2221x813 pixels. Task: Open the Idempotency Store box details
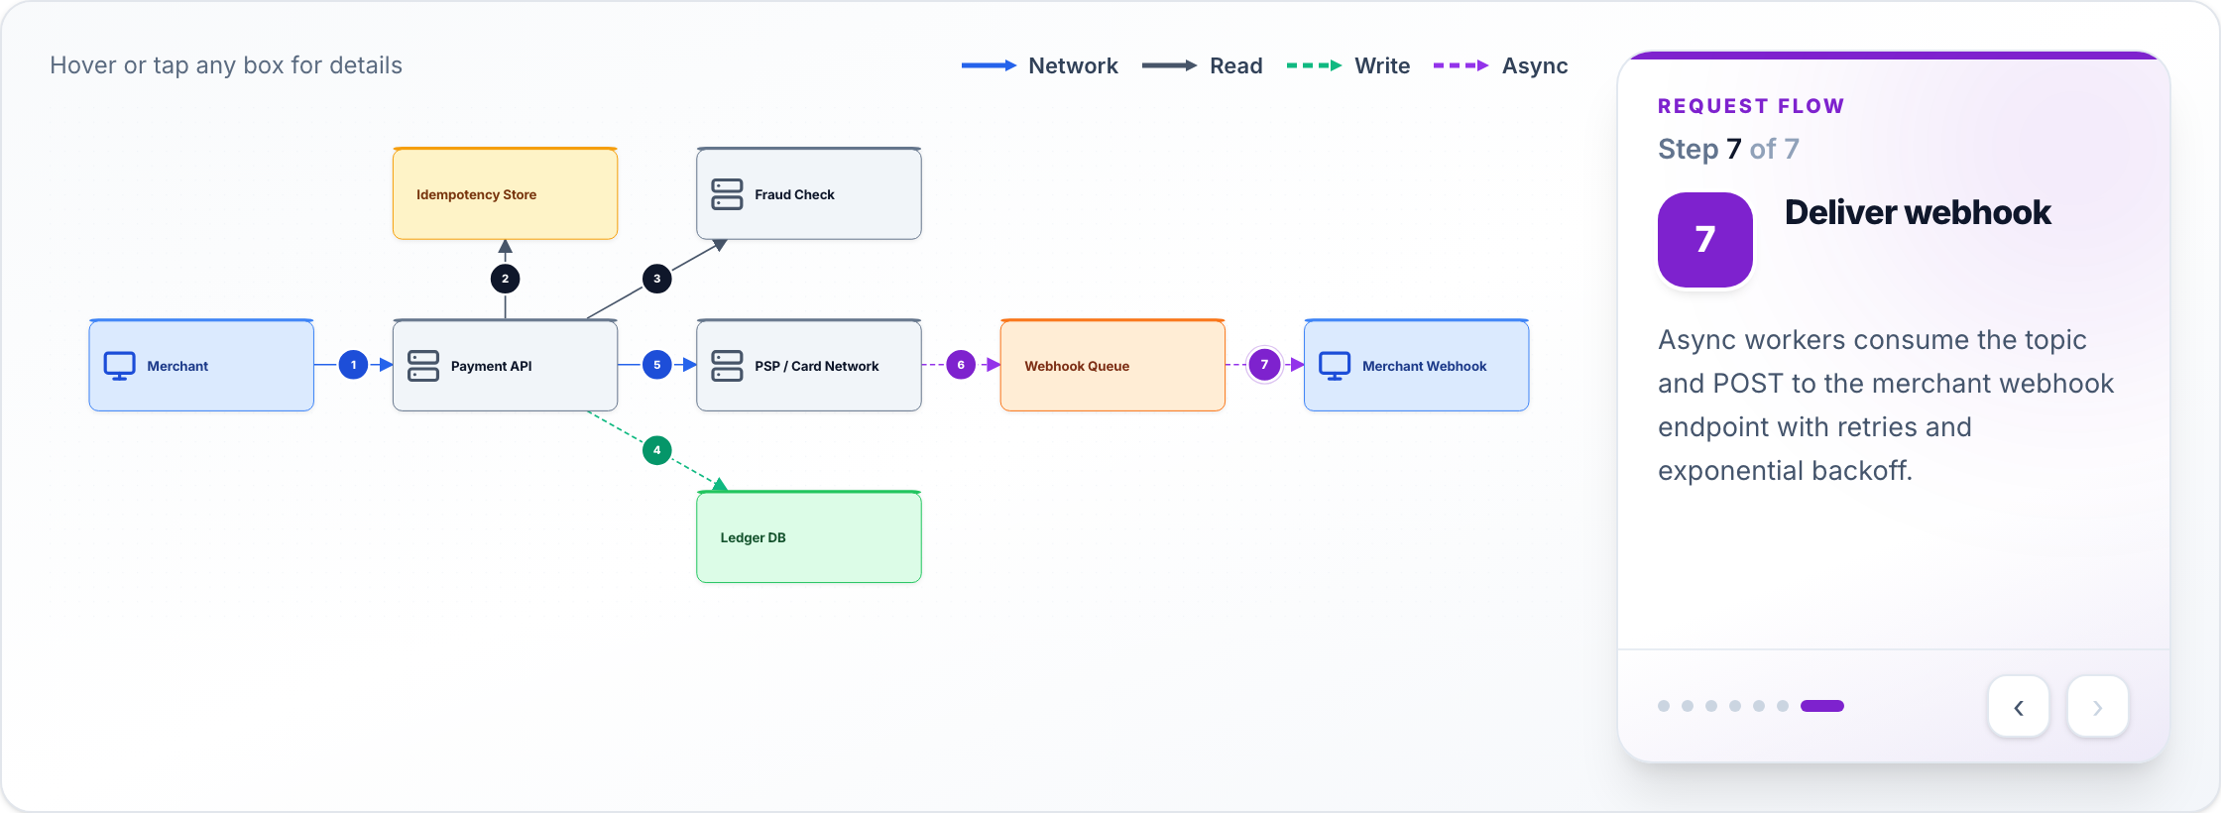506,193
